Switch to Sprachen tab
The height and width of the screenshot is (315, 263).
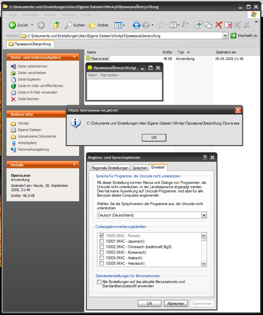[x=140, y=168]
